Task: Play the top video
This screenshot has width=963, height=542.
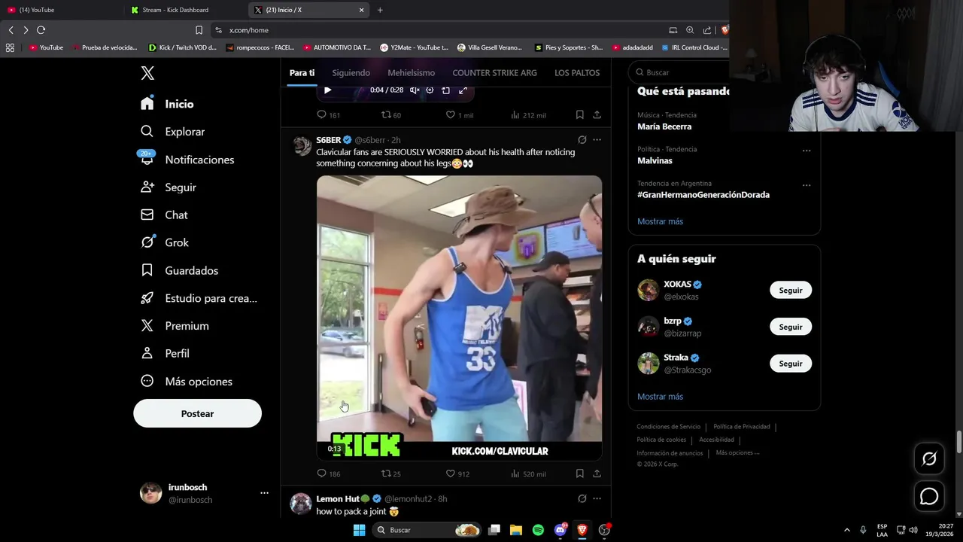Action: pos(327,90)
